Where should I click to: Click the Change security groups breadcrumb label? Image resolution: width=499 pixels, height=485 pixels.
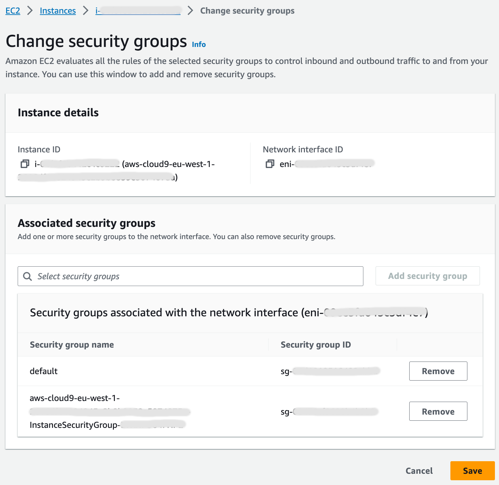(247, 11)
